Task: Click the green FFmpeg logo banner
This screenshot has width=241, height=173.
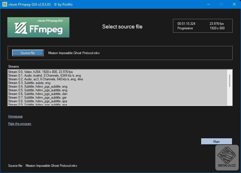Action: 38,27
